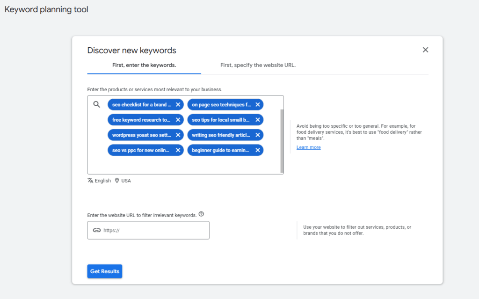The image size is (479, 299).
Task: Change the English language setting
Action: [102, 181]
